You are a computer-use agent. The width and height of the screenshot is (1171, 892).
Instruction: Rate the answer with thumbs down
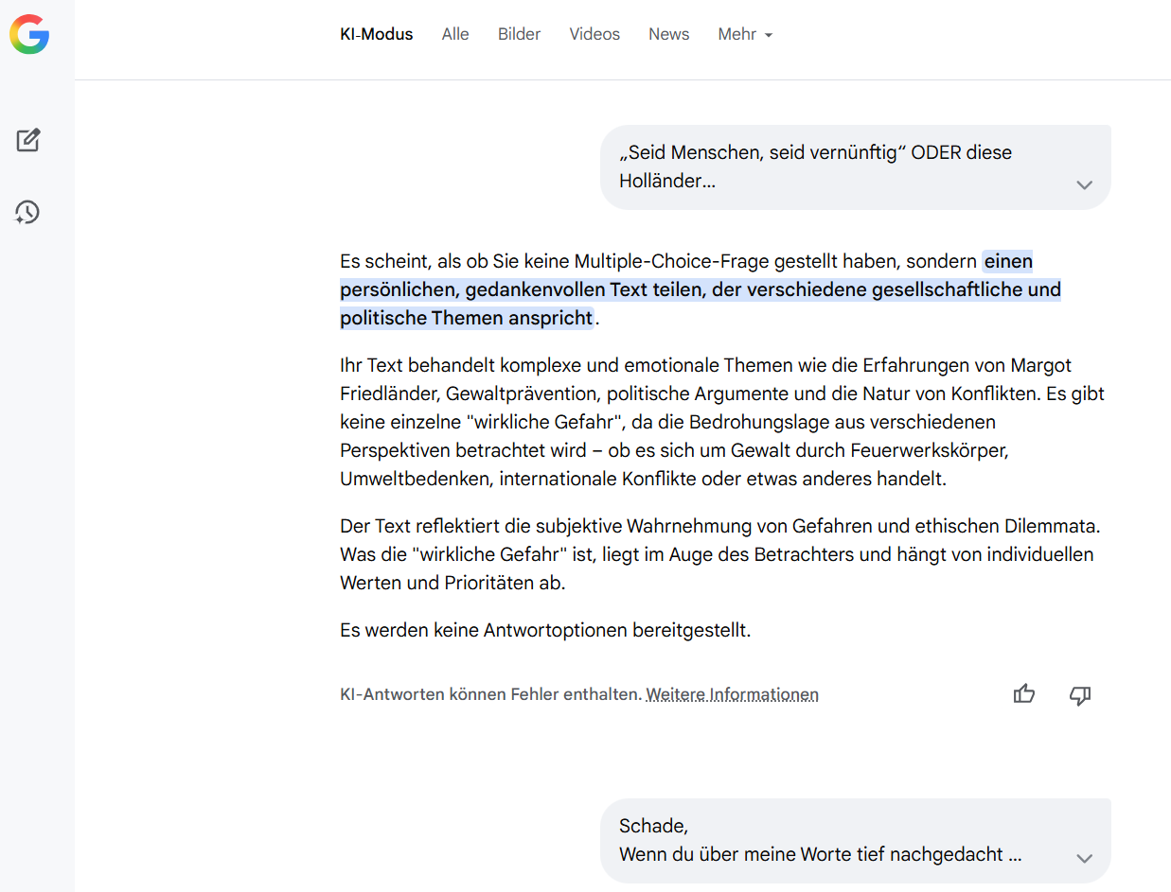pyautogui.click(x=1080, y=695)
